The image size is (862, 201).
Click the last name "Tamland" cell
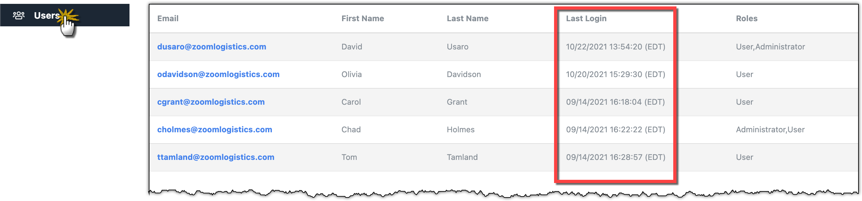pos(462,157)
